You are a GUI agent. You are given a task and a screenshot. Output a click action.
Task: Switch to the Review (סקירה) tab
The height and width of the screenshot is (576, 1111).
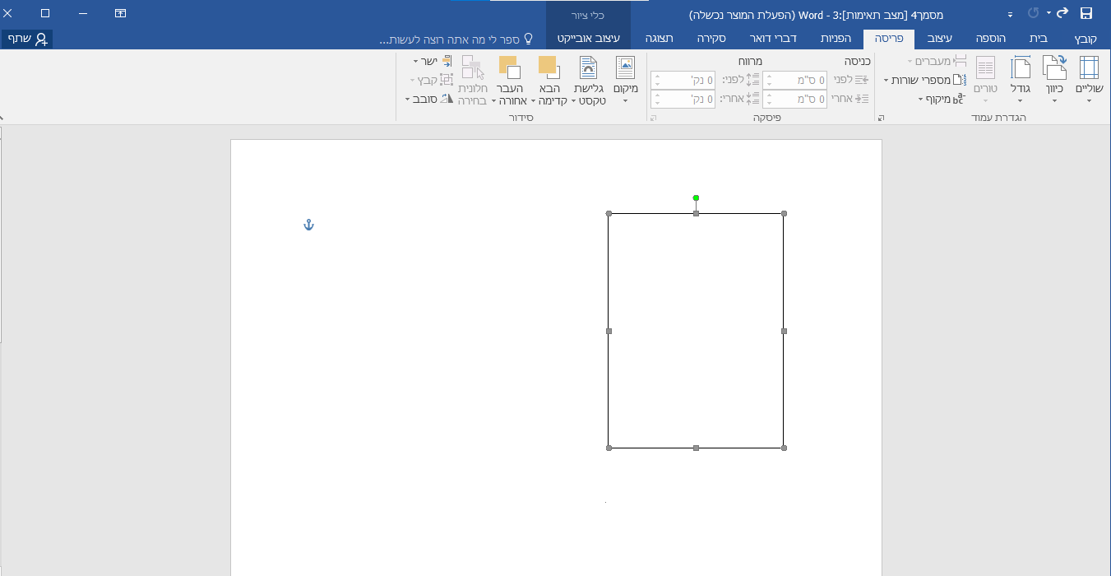click(x=711, y=39)
